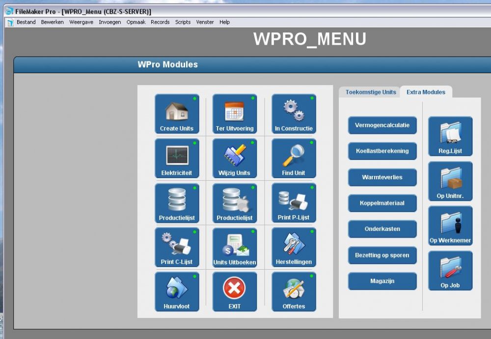Switch to the Toekomstige Units tab

[x=371, y=92]
